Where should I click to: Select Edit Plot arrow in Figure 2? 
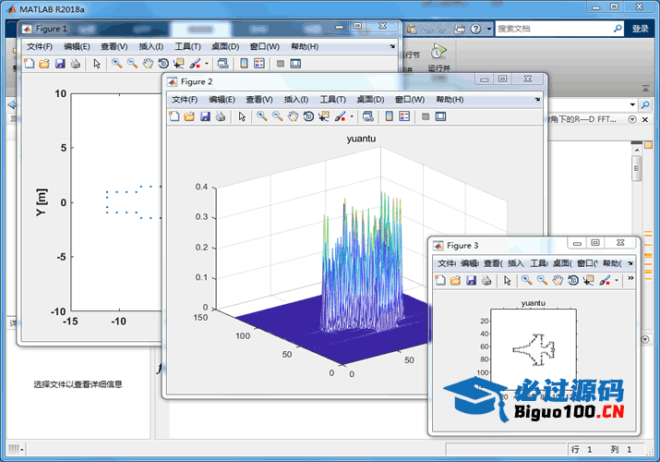tap(242, 116)
